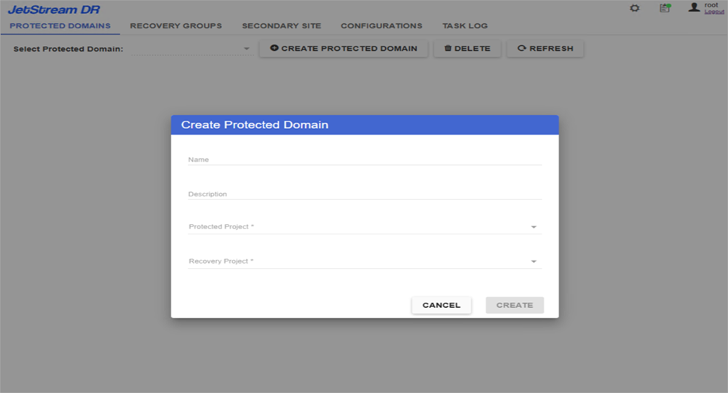Open the Select Protected Domain dropdown
Viewport: 728px width, 393px height.
[191, 49]
